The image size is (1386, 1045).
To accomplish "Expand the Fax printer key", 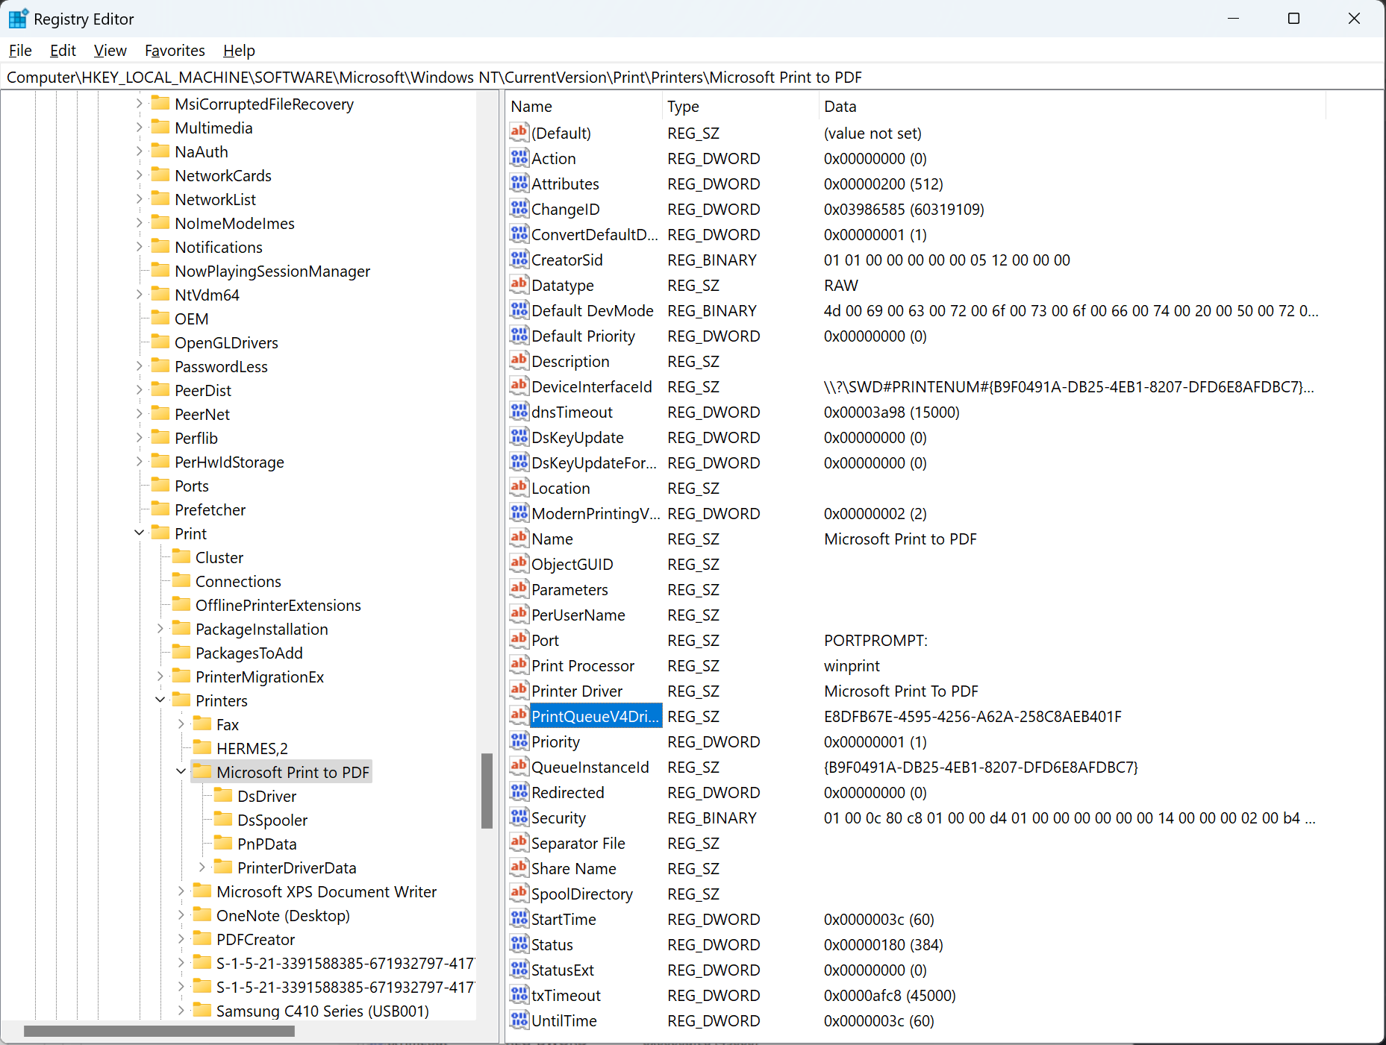I will coord(181,724).
